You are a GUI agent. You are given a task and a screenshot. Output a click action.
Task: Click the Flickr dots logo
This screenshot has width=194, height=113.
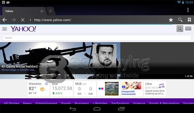pos(101,89)
